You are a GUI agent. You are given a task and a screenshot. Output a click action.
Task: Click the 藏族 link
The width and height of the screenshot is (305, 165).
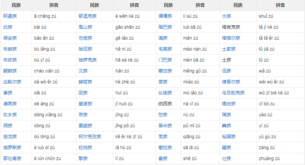click(226, 148)
